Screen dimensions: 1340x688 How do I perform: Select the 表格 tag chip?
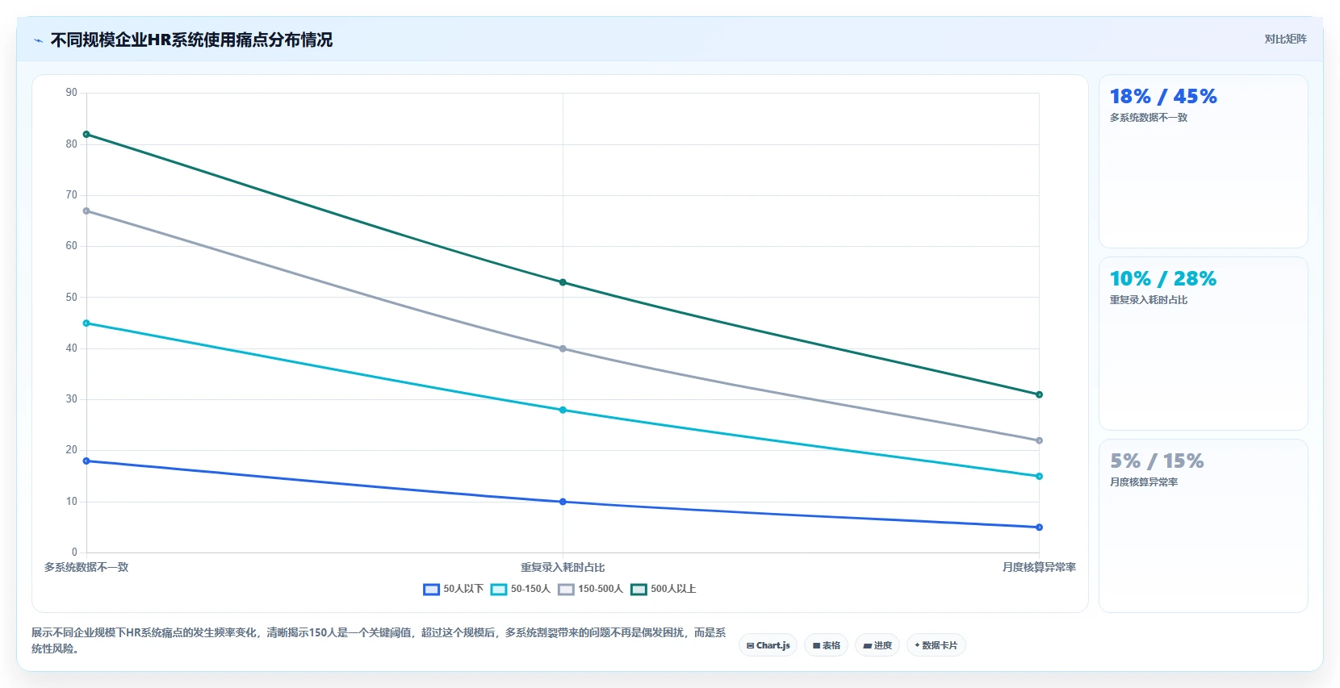coord(827,645)
